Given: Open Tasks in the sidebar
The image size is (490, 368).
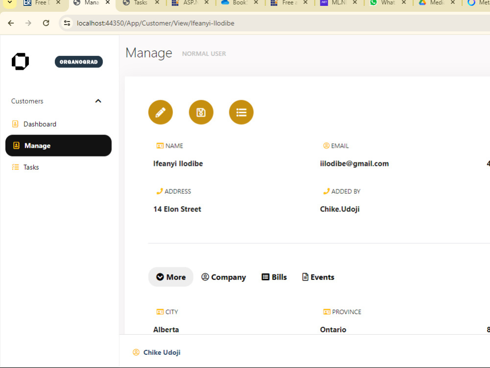Looking at the screenshot, I should pyautogui.click(x=31, y=167).
